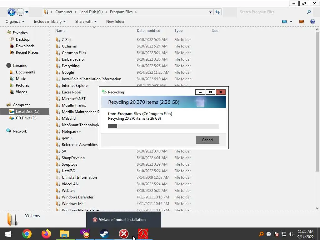The width and height of the screenshot is (320, 240).
Task: Select Network in the navigation pane
Action: (x=20, y=131)
